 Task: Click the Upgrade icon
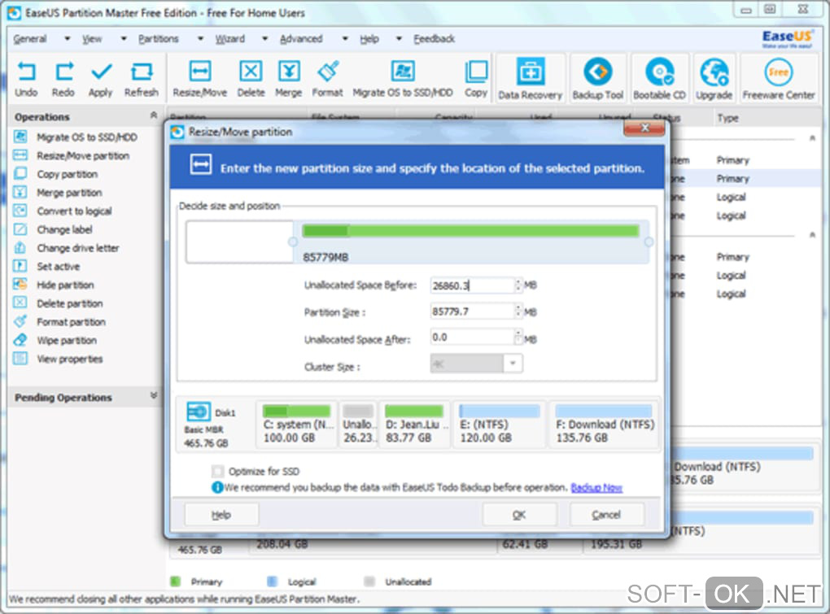[x=714, y=79]
